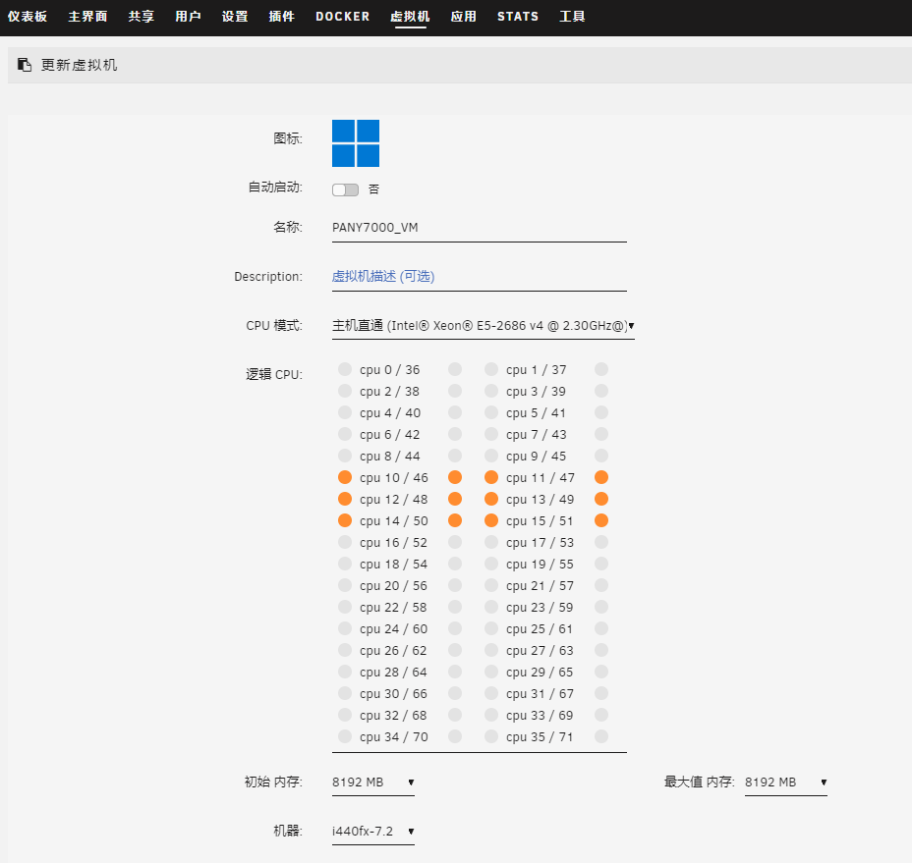The image size is (912, 863).
Task: Open the maximum memory dropdown
Action: [785, 782]
